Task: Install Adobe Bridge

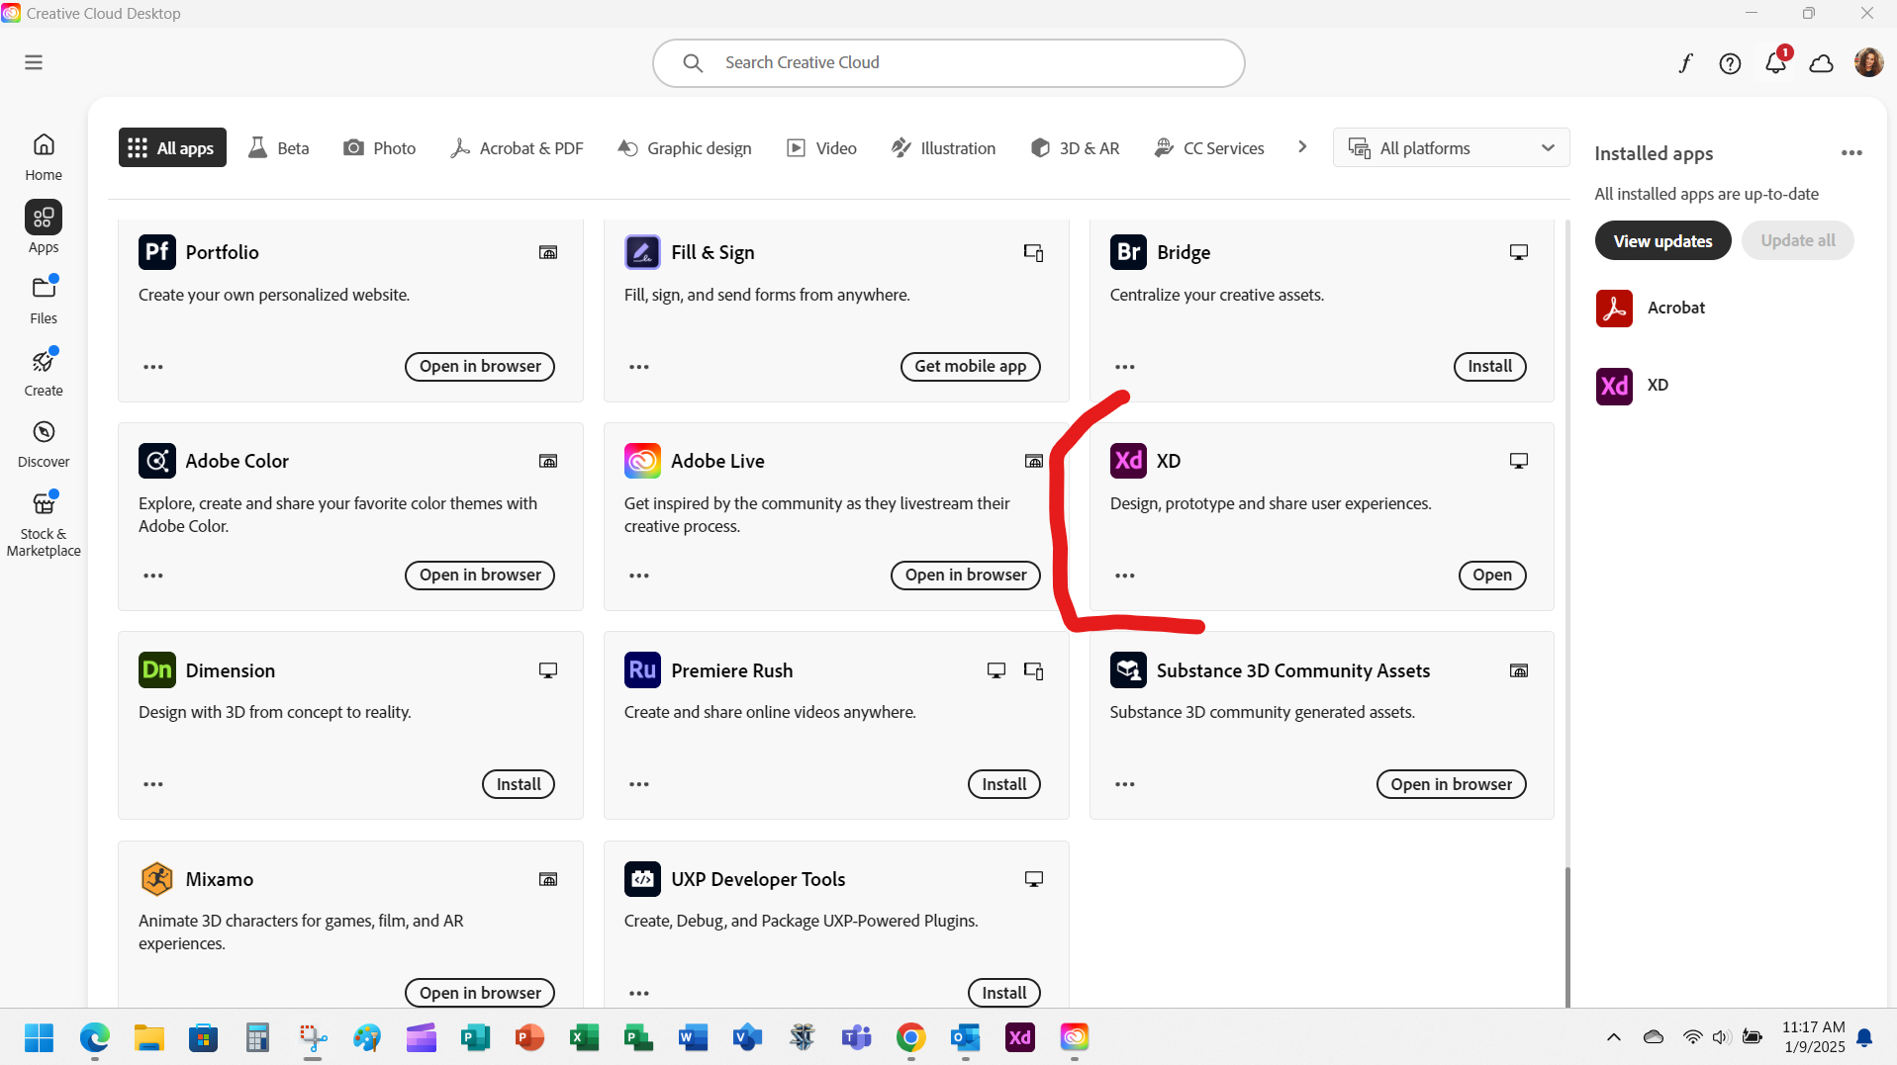Action: (x=1489, y=366)
